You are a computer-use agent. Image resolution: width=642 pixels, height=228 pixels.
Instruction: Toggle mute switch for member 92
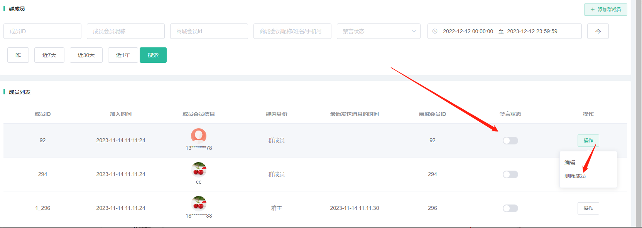[510, 141]
